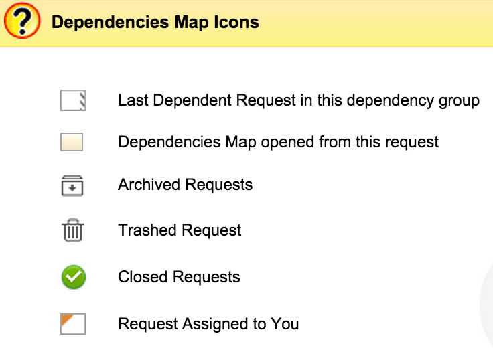
Task: Click the word 'Icons' in the header
Action: [x=238, y=23]
